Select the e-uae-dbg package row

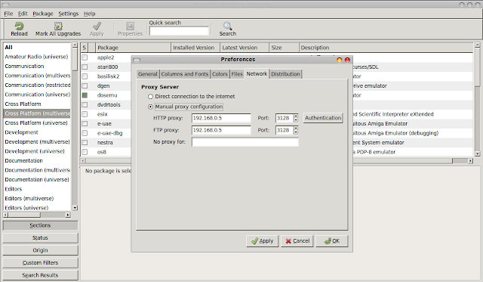pos(109,133)
